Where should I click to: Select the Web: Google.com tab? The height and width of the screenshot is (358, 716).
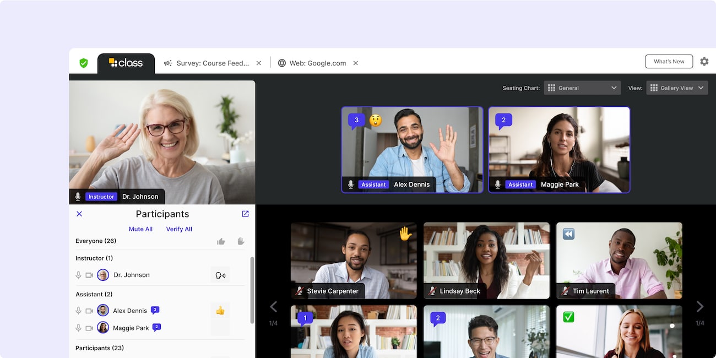318,63
